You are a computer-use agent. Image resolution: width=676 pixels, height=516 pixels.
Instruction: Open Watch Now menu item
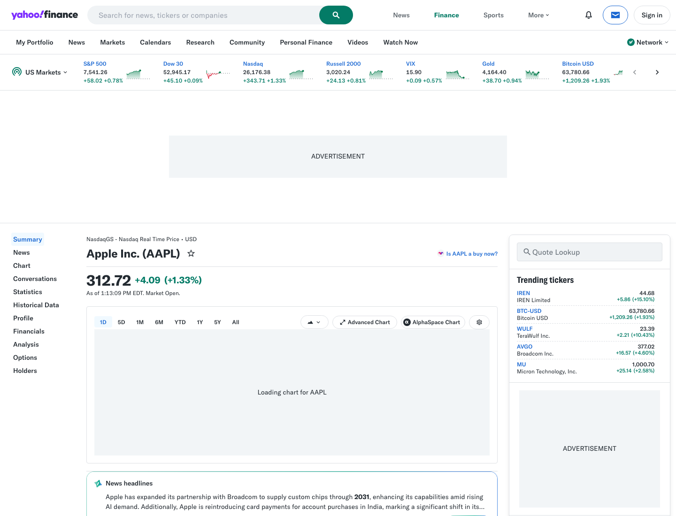[x=400, y=42]
